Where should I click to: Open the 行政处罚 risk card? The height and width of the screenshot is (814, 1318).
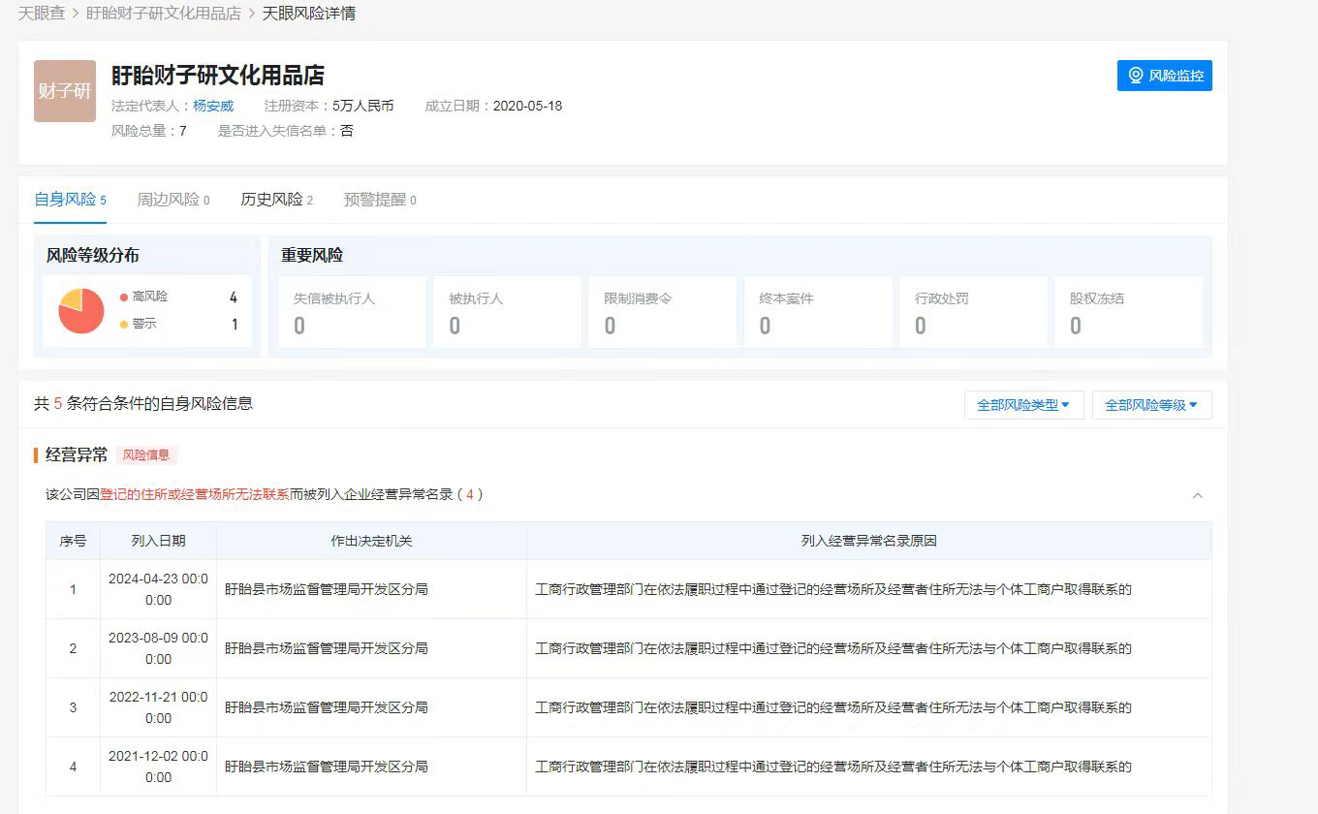973,312
